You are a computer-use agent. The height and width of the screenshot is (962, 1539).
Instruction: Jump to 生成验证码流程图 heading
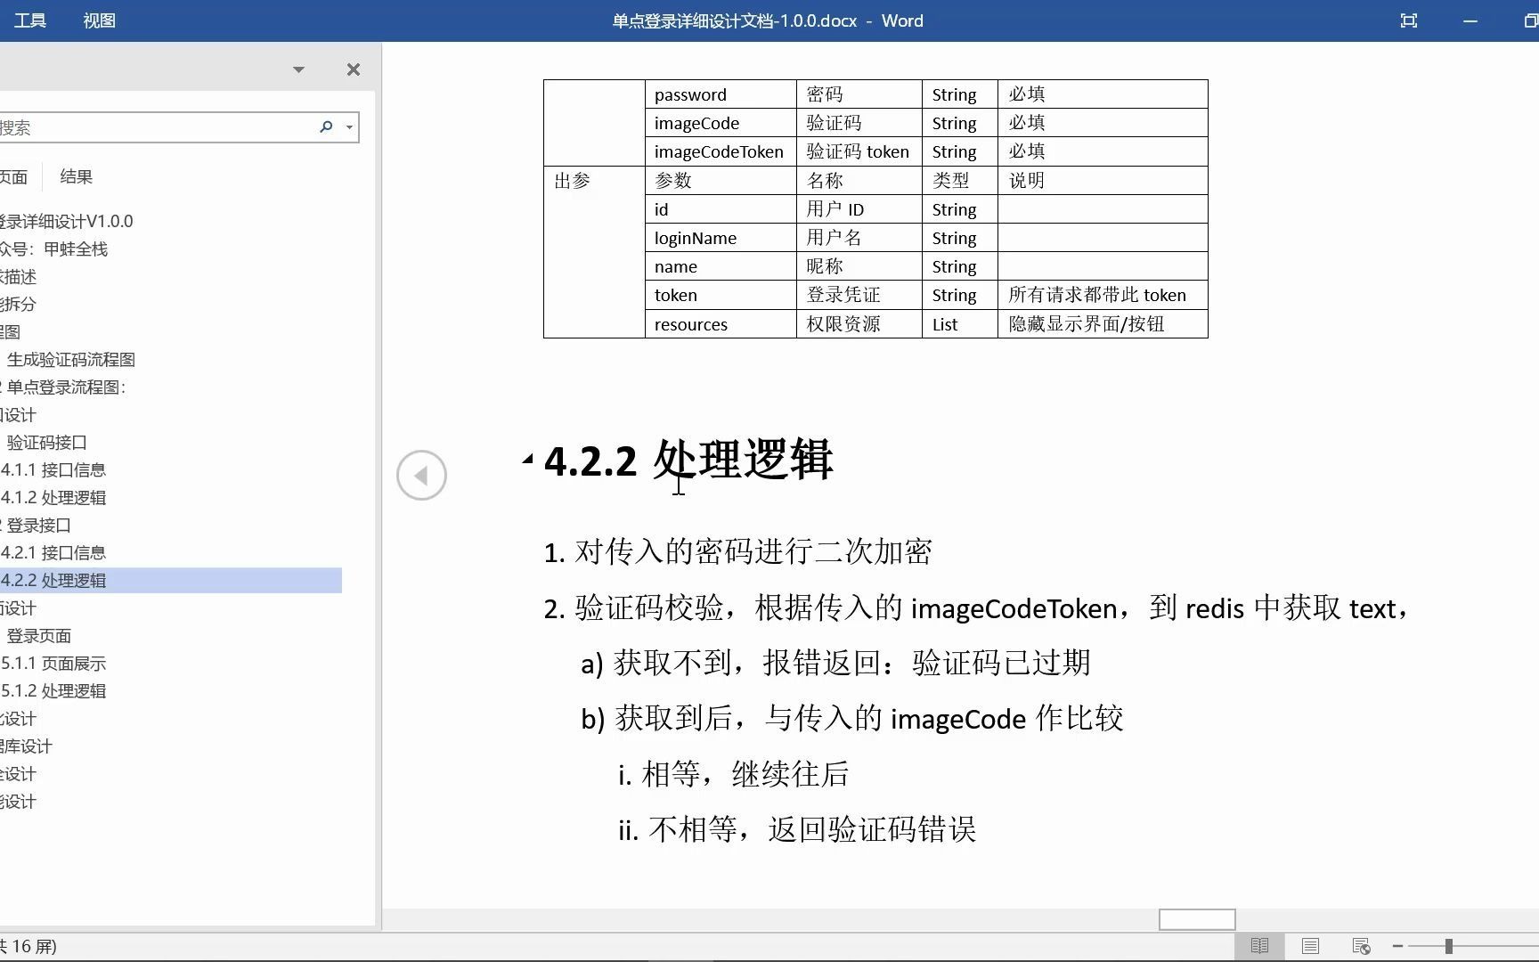71,360
